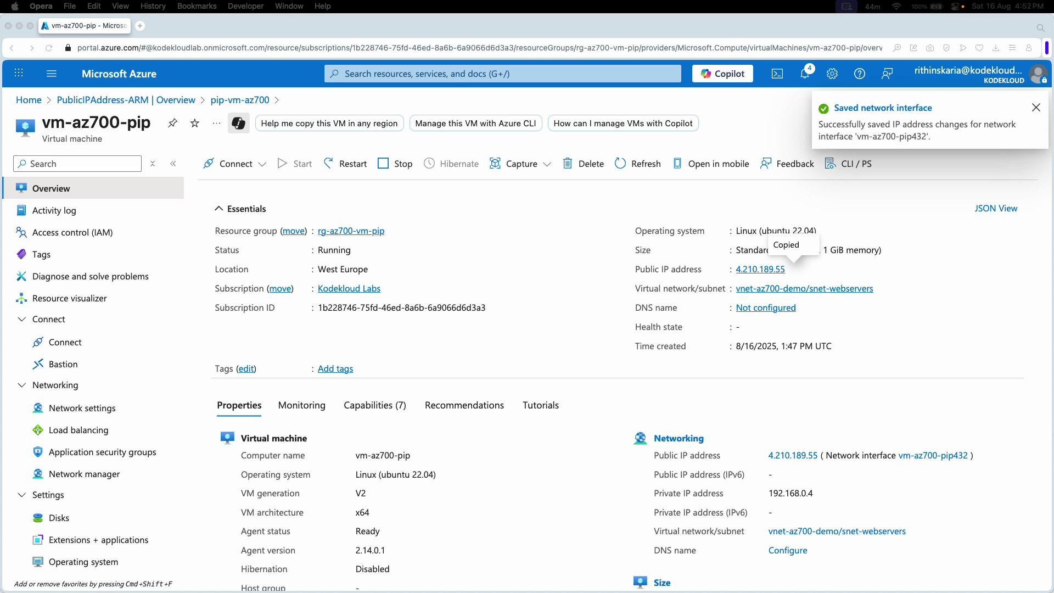Focus the sidebar Search field
The height and width of the screenshot is (593, 1054).
(x=77, y=164)
